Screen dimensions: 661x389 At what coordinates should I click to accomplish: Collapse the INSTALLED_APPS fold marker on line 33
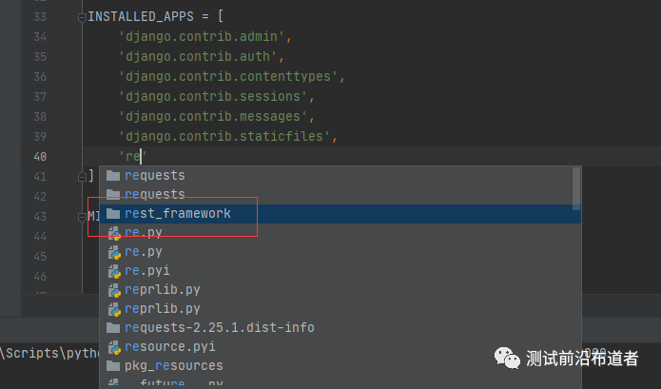tap(83, 18)
